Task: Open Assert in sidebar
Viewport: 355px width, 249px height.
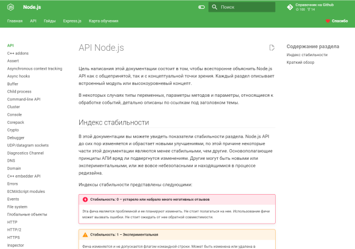Action: pos(13,61)
